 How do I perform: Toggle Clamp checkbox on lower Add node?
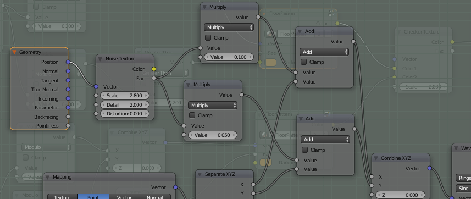coord(305,150)
